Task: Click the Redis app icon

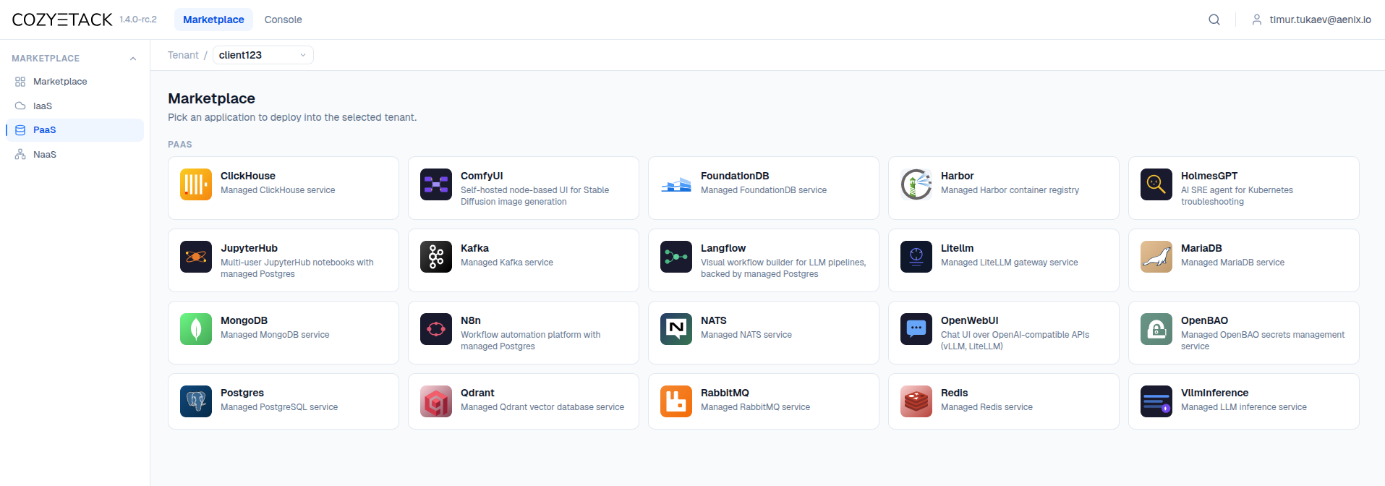Action: (x=916, y=401)
